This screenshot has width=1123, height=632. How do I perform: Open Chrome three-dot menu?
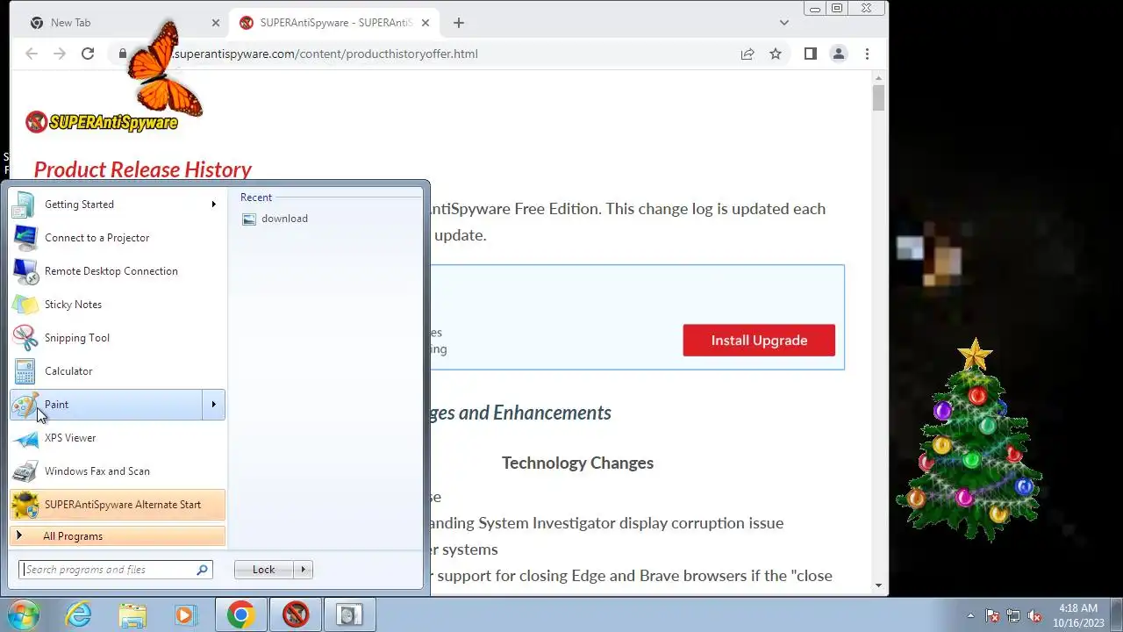coord(867,54)
